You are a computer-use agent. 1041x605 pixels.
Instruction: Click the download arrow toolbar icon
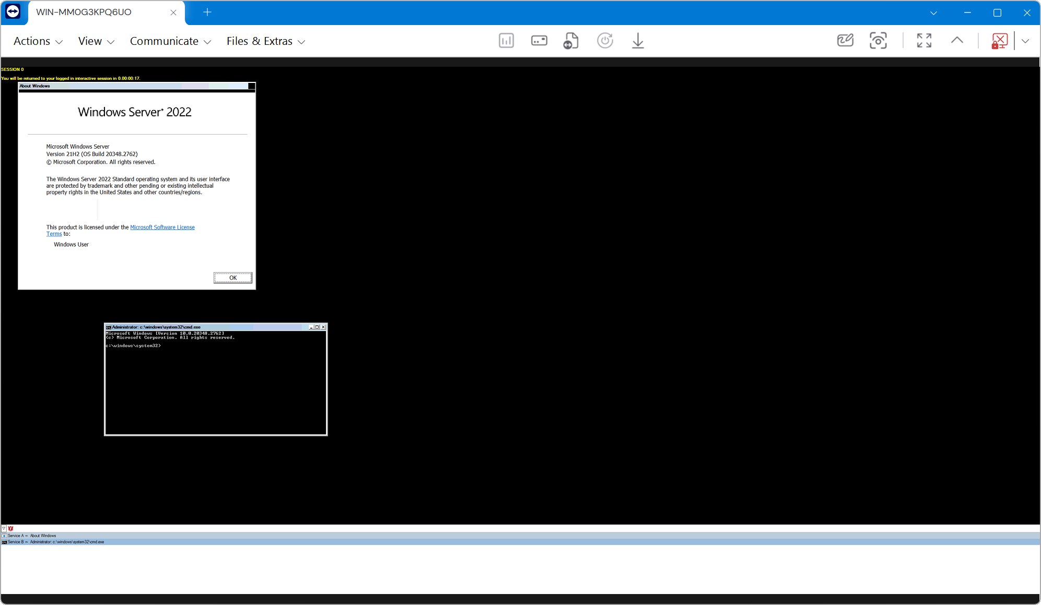[x=638, y=41]
